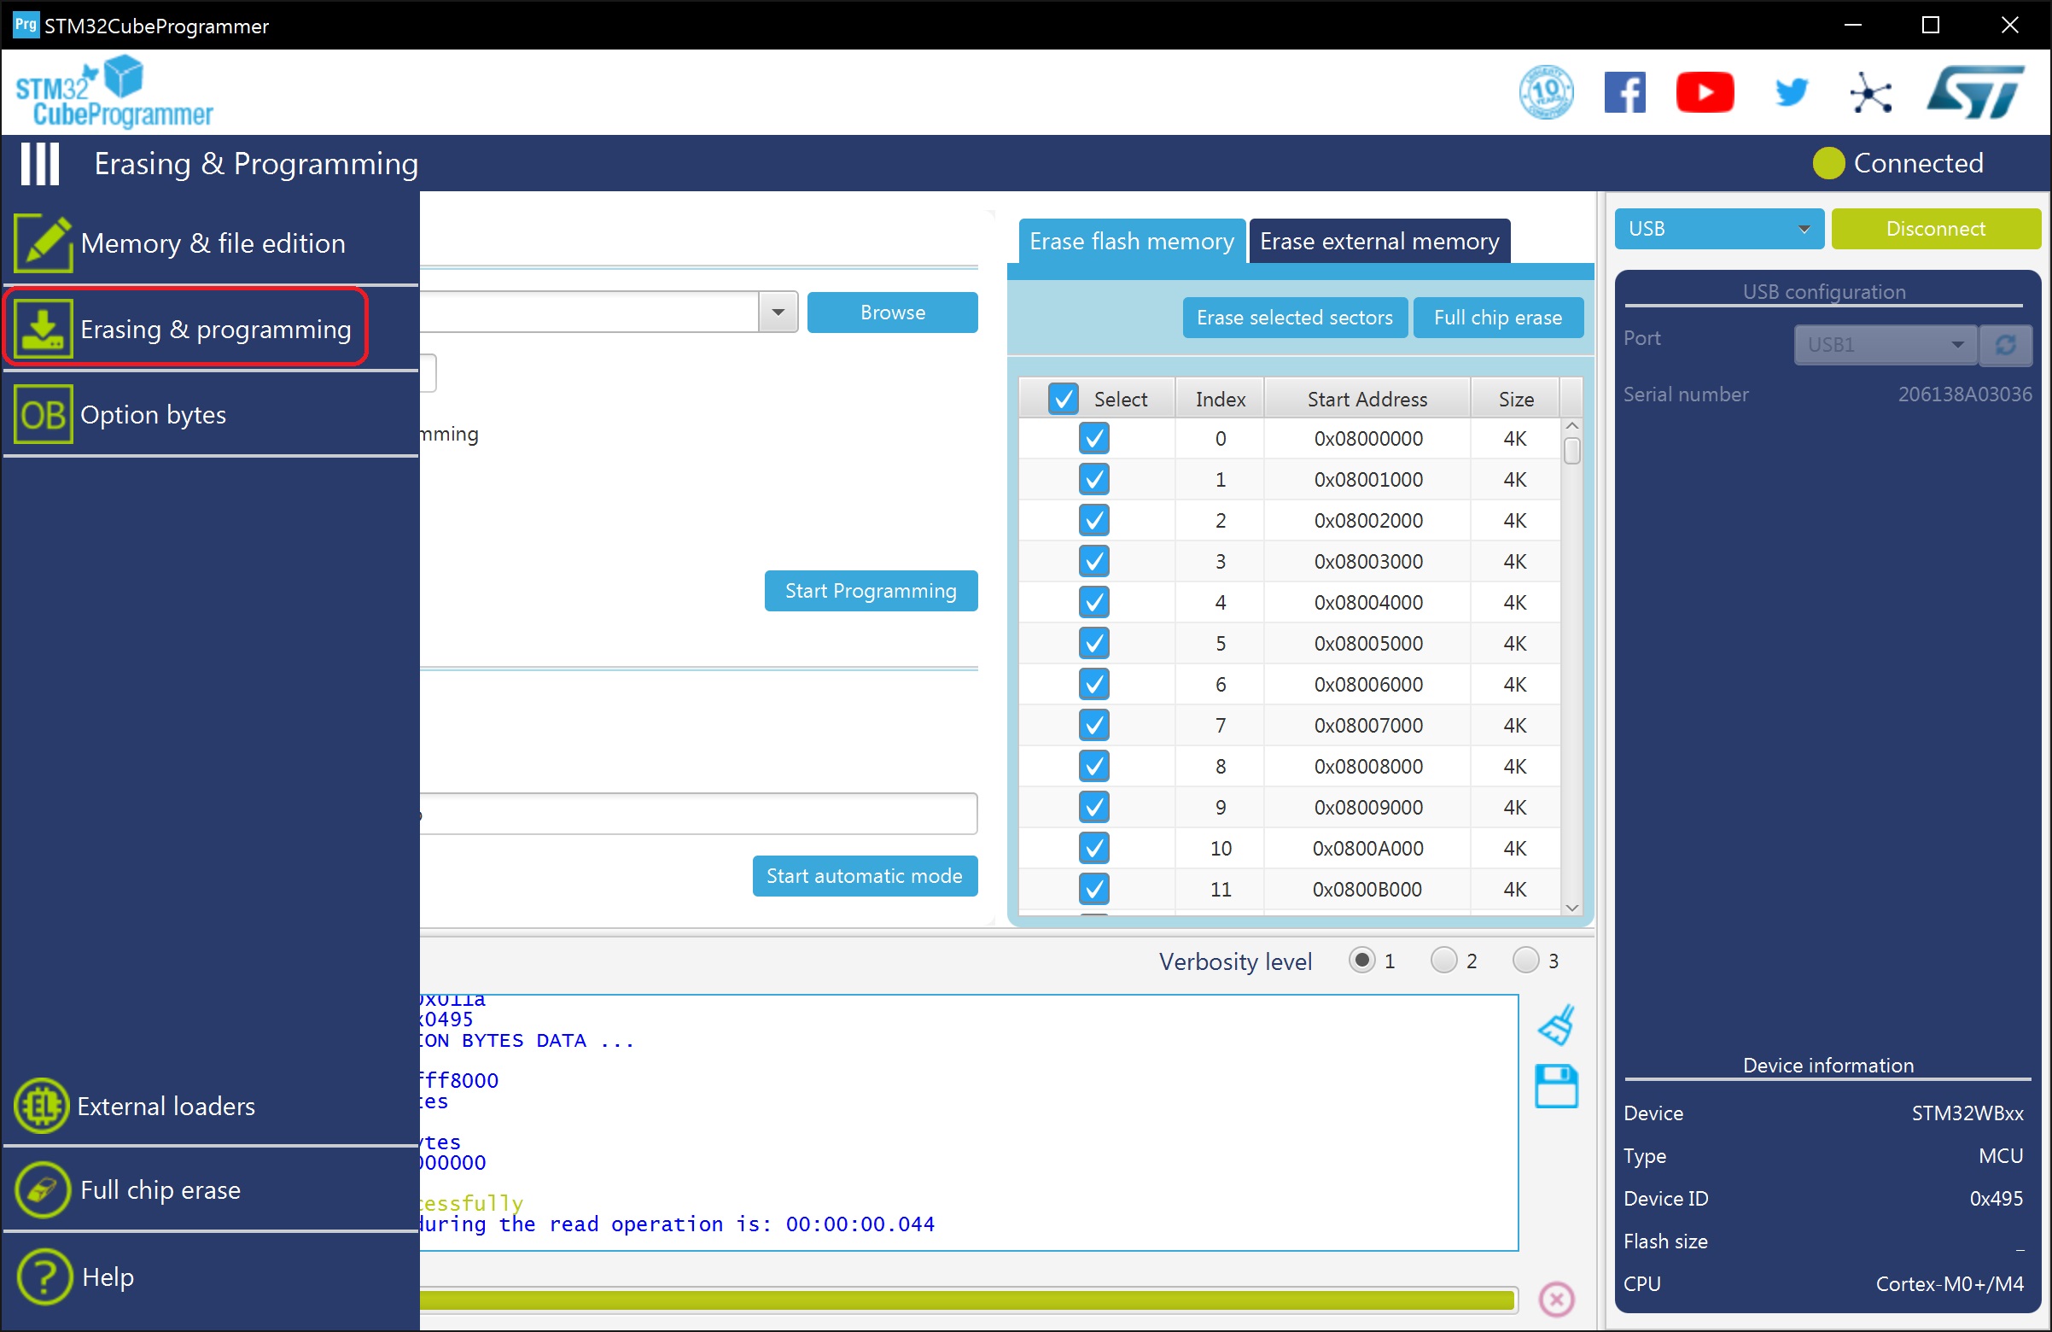Select the Erase flash memory tab
2052x1332 pixels.
pos(1131,241)
